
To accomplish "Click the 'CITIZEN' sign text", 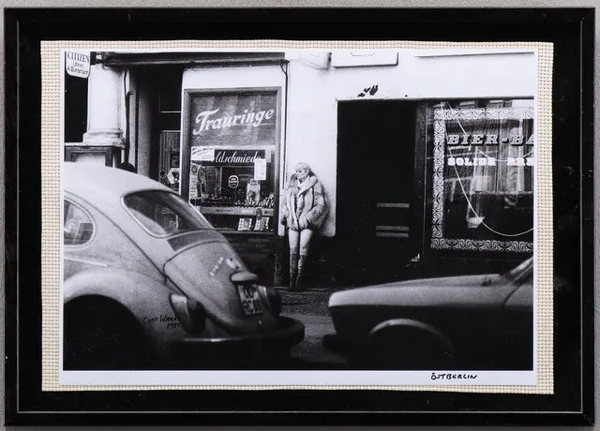I will 78,58.
